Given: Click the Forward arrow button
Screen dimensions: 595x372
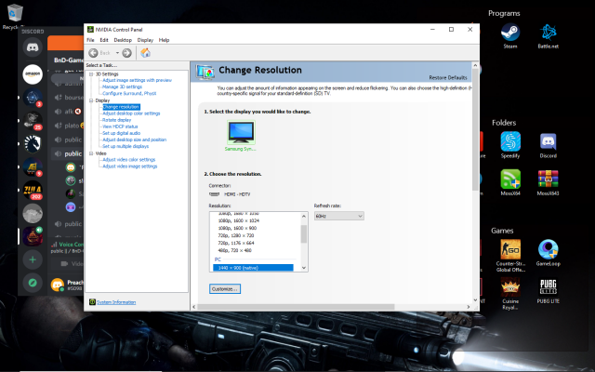Looking at the screenshot, I should point(126,53).
